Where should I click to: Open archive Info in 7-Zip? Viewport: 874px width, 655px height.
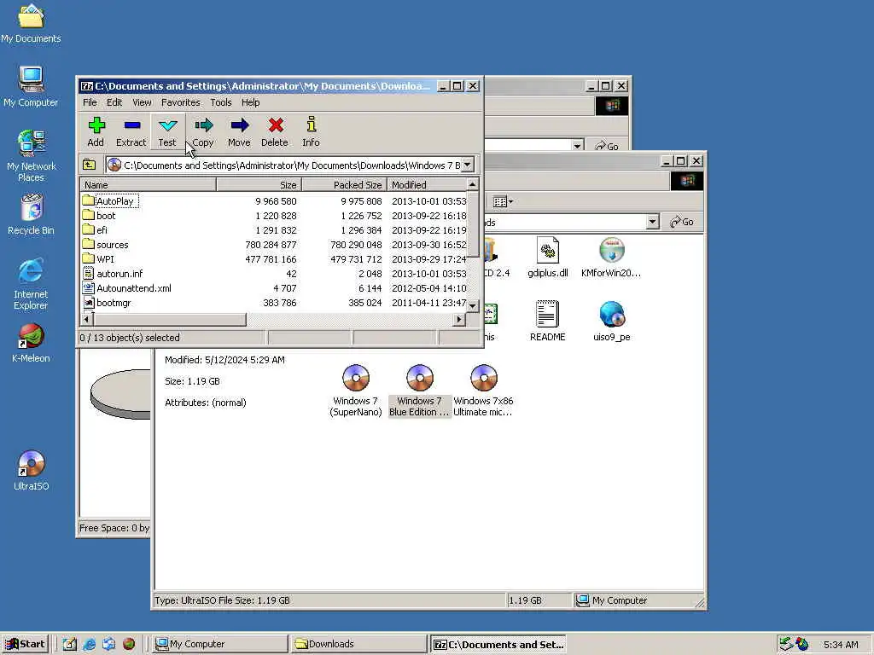click(311, 132)
